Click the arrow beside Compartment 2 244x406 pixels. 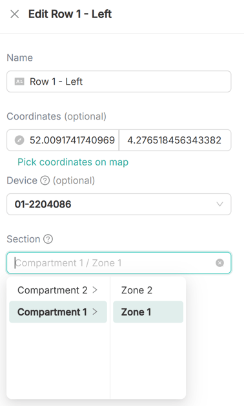[x=95, y=290]
